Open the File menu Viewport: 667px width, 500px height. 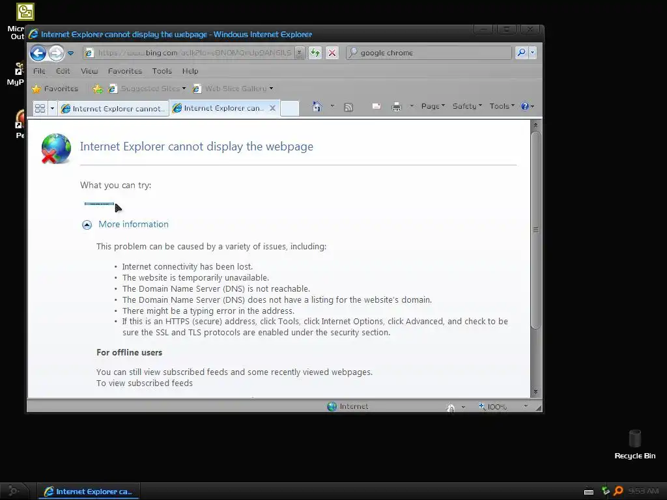[x=39, y=71]
